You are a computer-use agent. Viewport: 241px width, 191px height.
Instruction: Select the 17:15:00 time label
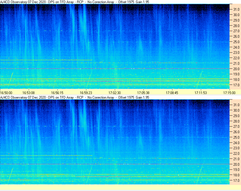(229, 93)
